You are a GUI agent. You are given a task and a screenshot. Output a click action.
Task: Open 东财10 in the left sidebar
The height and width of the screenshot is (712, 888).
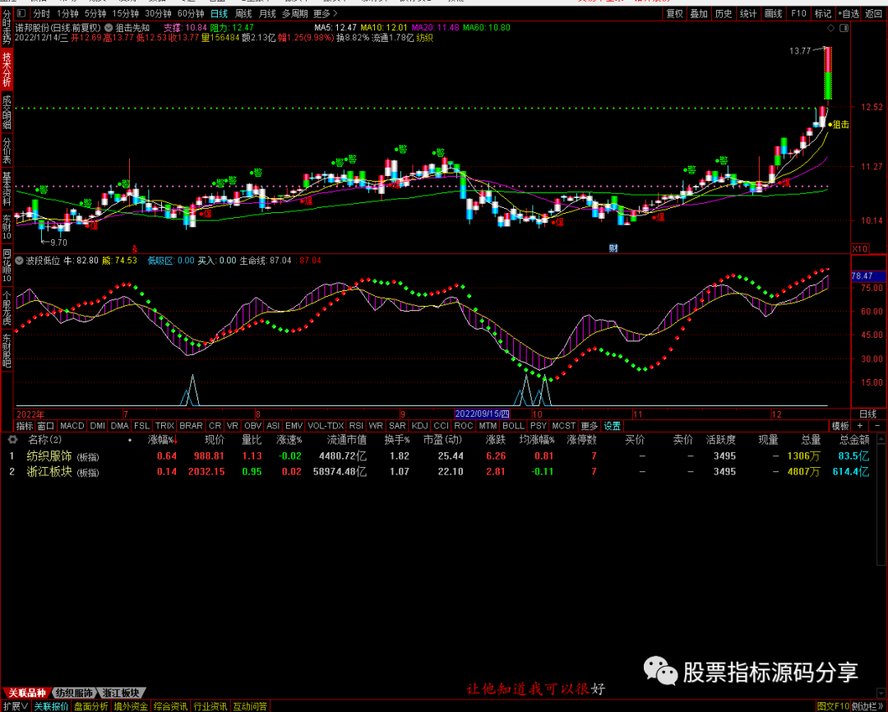7,227
